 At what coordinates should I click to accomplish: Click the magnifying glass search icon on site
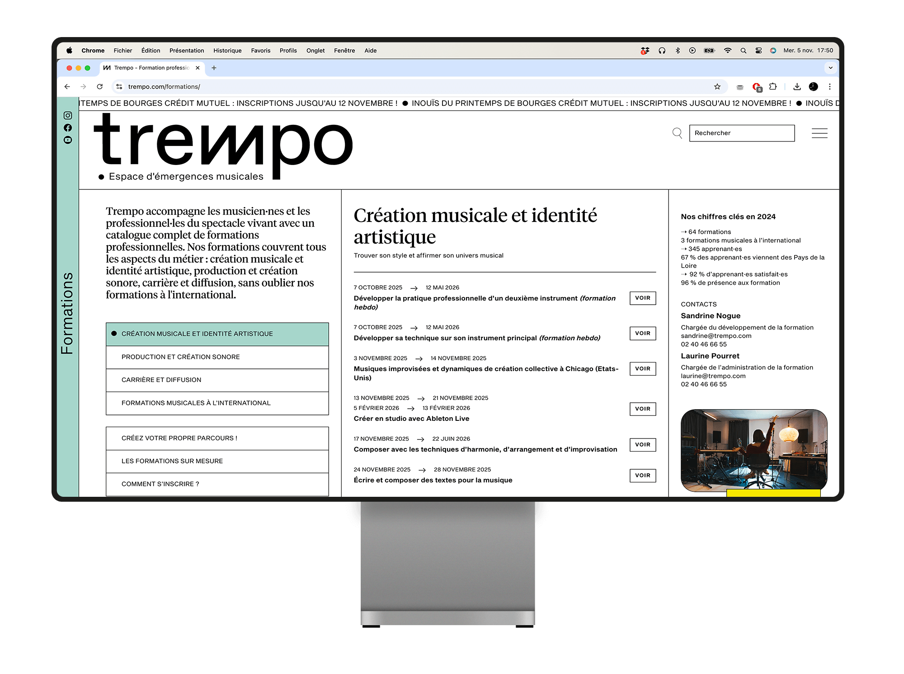click(x=677, y=133)
